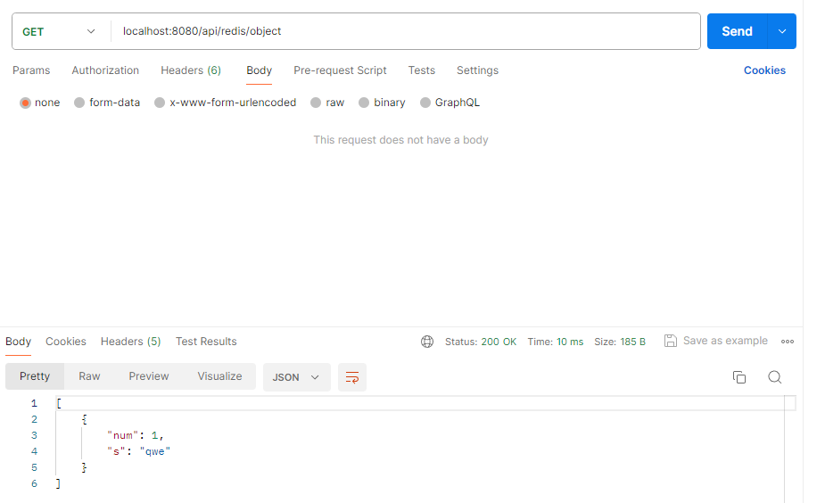
Task: Open the JSON format dropdown
Action: [296, 377]
